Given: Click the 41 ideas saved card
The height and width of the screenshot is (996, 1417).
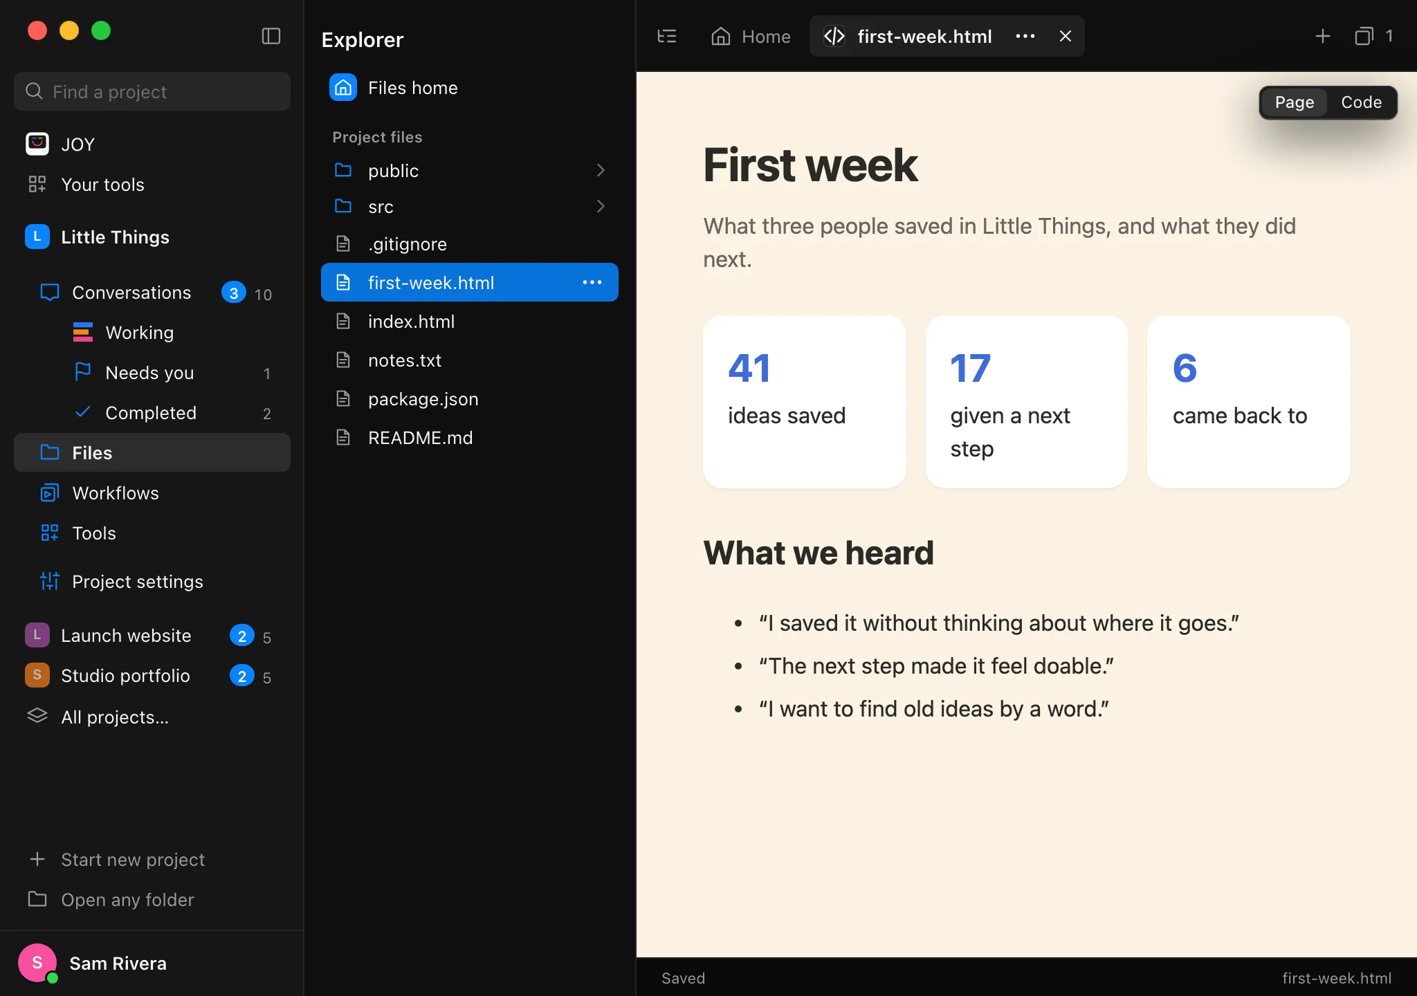Looking at the screenshot, I should click(804, 402).
